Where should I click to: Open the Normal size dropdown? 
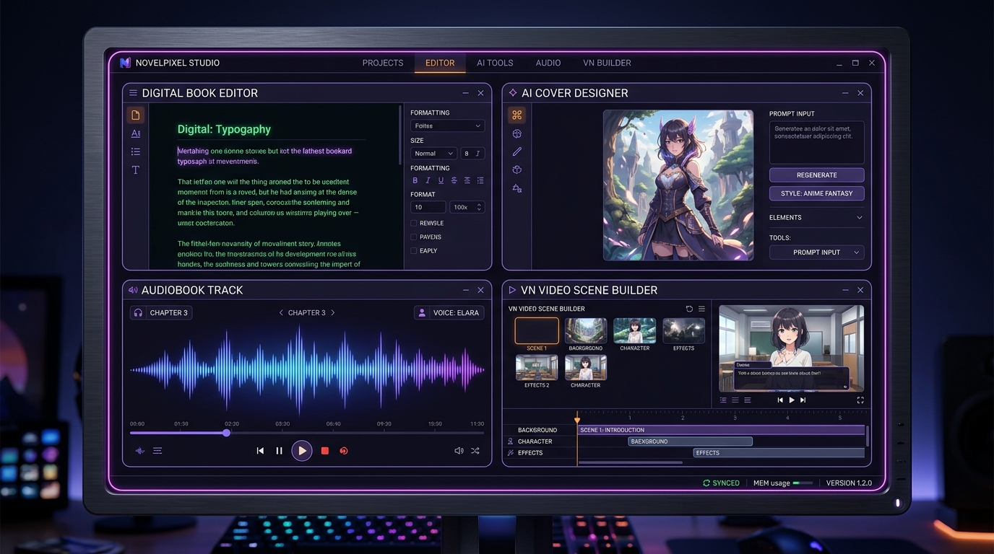click(x=433, y=153)
